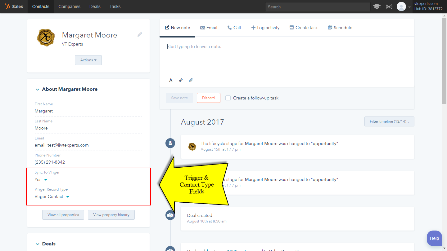
Task: Click the August 2017 timeline heading
Action: point(202,122)
